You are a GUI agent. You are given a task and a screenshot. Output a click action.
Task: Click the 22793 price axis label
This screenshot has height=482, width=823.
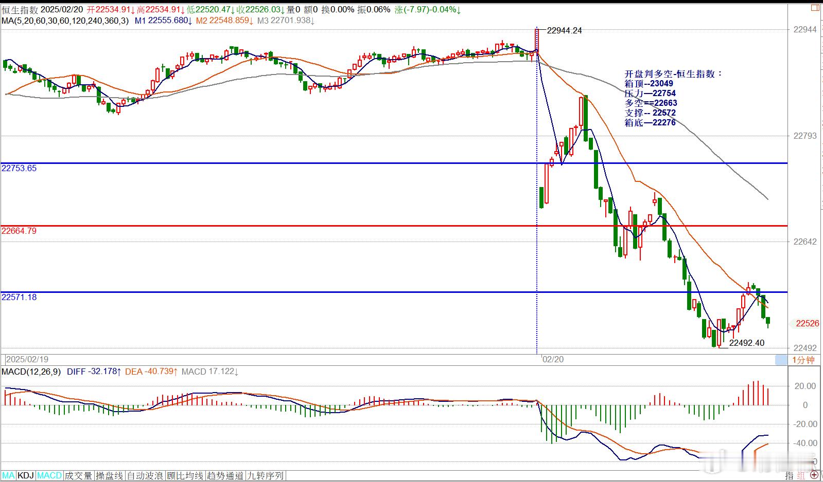[x=805, y=136]
